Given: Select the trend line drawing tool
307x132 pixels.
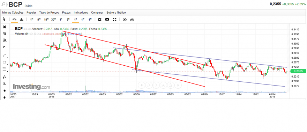Looking at the screenshot, I should coord(5,55).
